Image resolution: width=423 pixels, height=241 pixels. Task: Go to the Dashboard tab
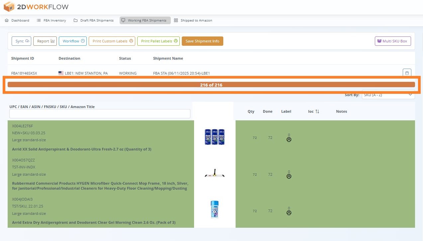pyautogui.click(x=17, y=21)
